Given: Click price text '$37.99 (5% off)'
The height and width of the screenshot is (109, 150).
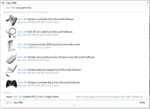Looking at the screenshot, I should tap(36, 35).
